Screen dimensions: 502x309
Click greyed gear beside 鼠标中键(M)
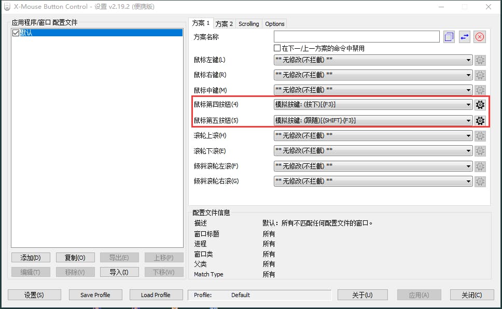480,90
